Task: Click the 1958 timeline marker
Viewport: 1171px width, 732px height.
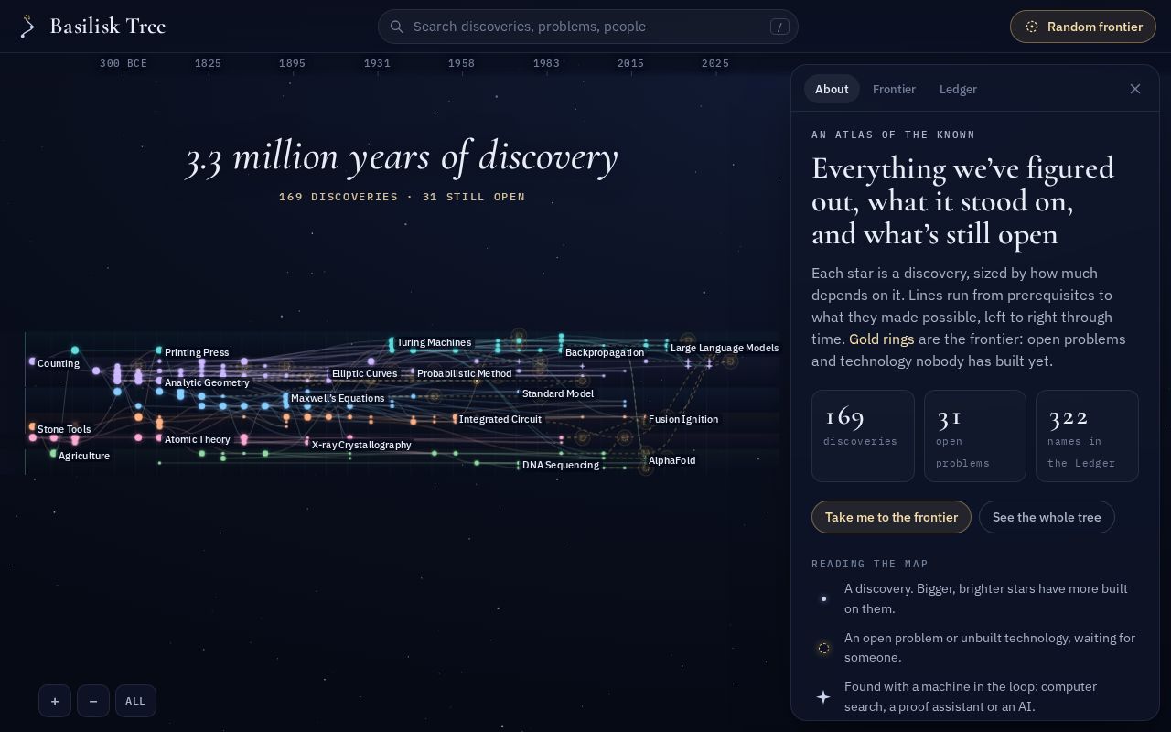Action: [x=461, y=63]
